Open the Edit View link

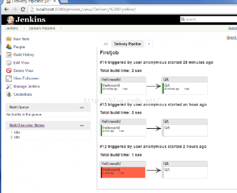pyautogui.click(x=21, y=63)
